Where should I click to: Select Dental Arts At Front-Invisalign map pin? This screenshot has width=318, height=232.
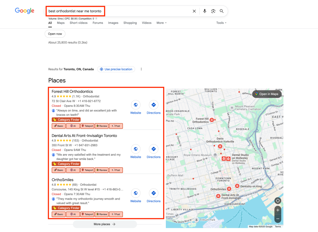coord(218,196)
